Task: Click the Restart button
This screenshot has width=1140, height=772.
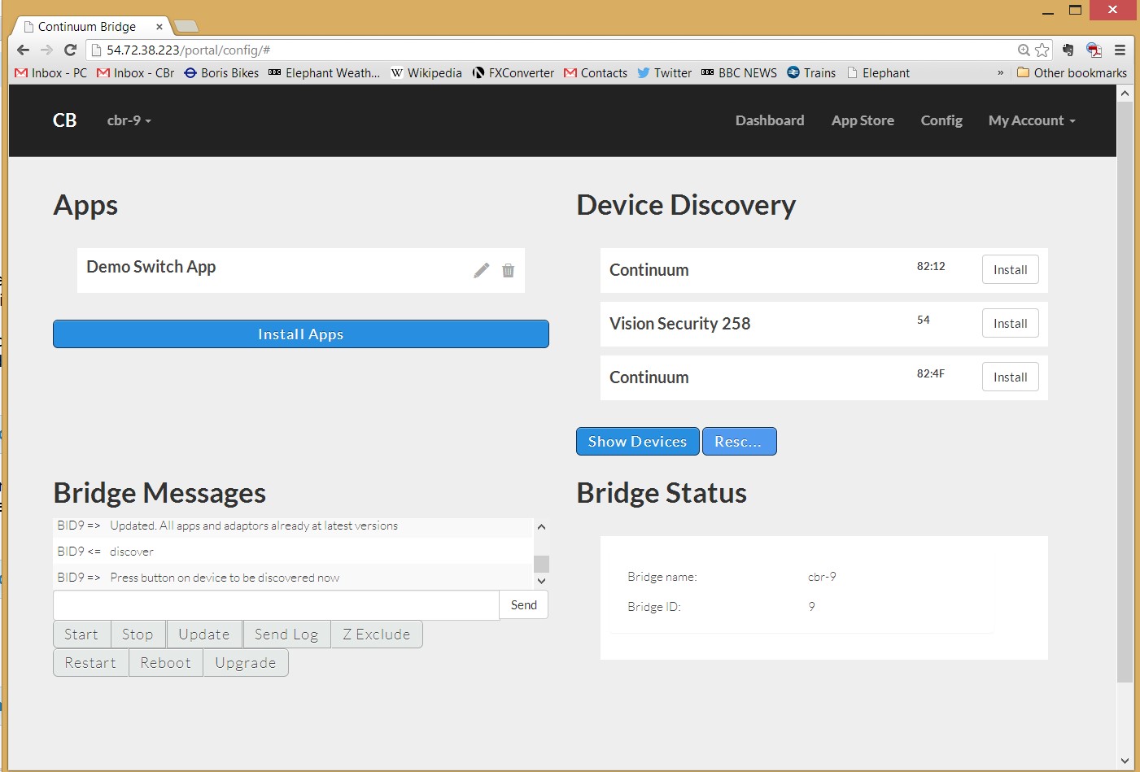Action: pyautogui.click(x=90, y=663)
